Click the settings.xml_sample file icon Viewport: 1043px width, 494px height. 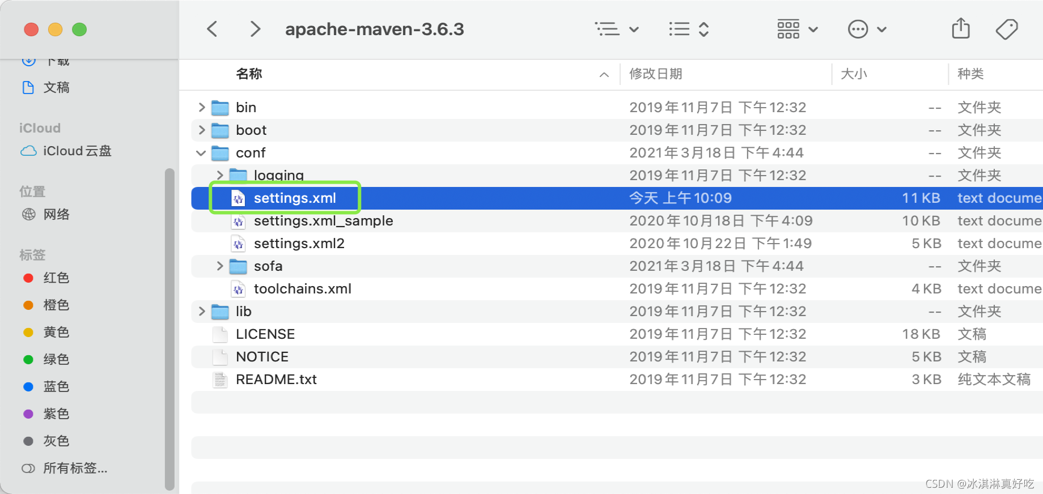click(x=239, y=221)
